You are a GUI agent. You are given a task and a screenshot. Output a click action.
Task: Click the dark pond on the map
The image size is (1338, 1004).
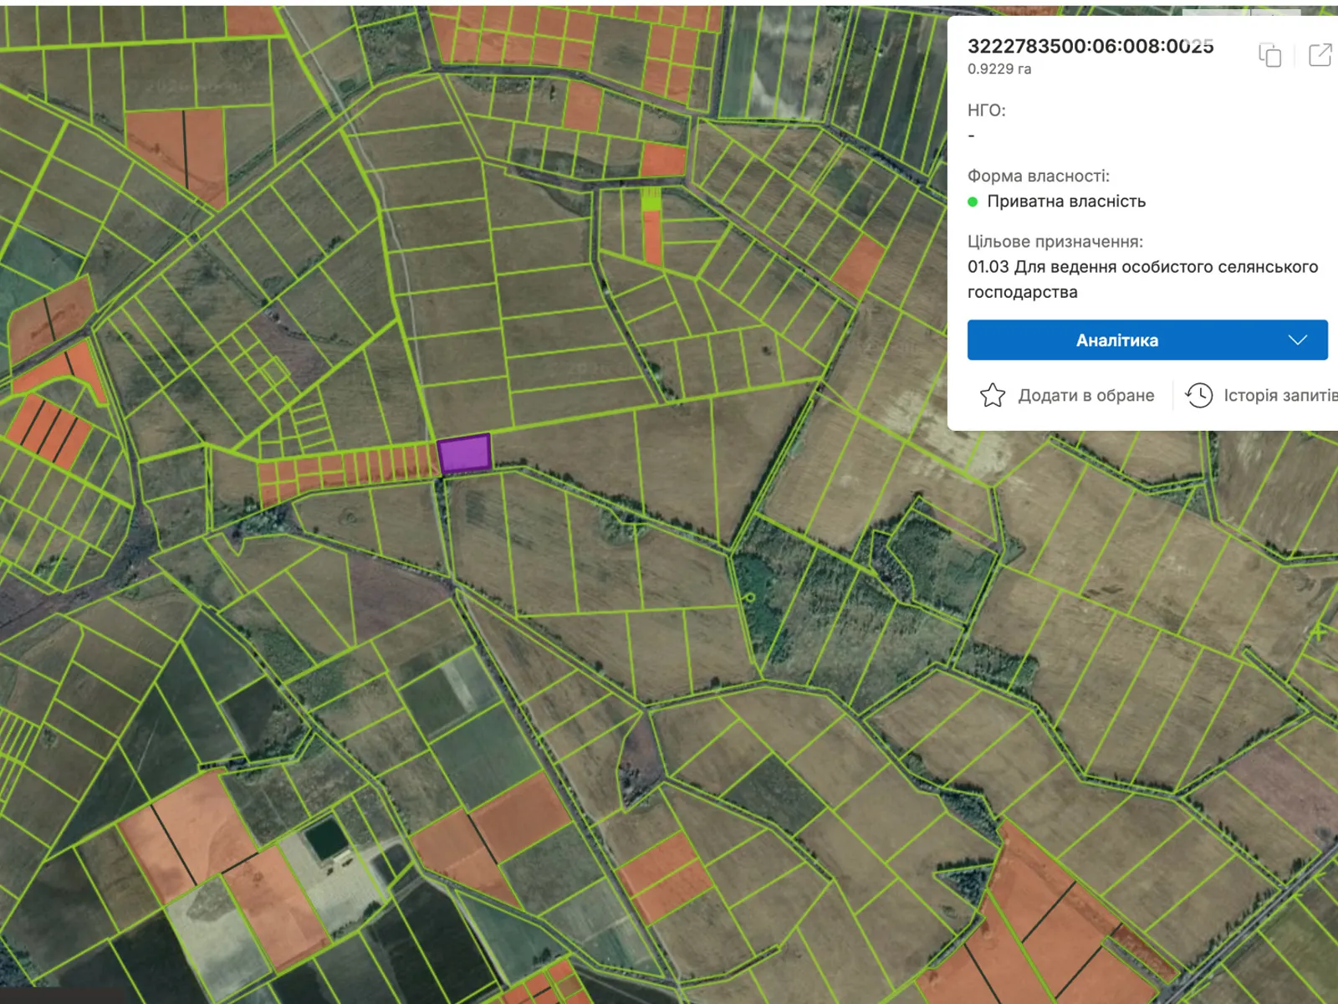pyautogui.click(x=325, y=838)
